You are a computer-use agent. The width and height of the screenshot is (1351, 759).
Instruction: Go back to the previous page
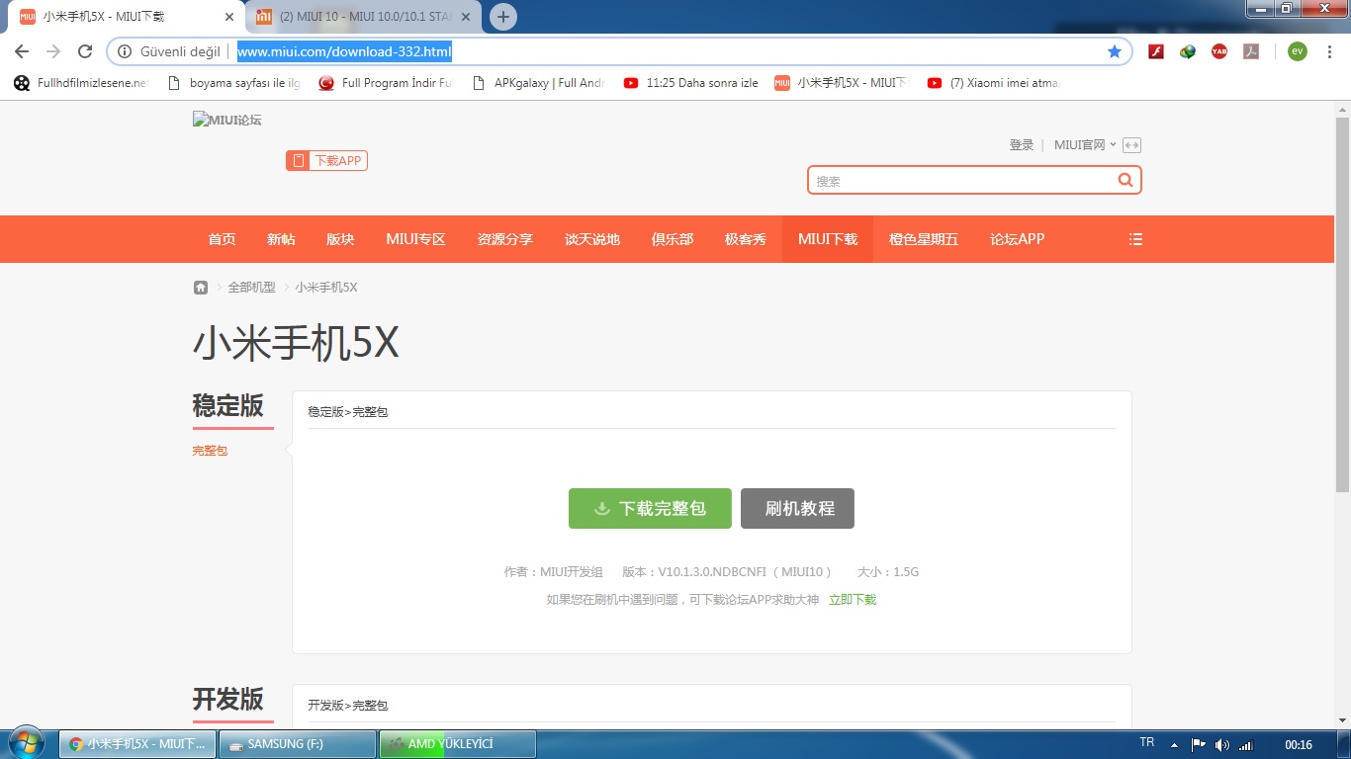coord(22,51)
